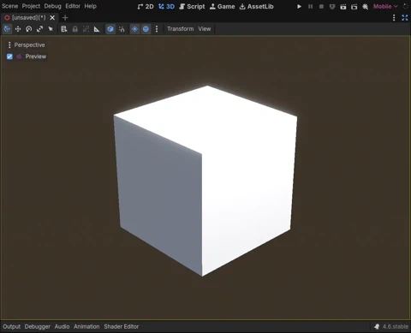Switch to the 3D workspace

pyautogui.click(x=167, y=6)
